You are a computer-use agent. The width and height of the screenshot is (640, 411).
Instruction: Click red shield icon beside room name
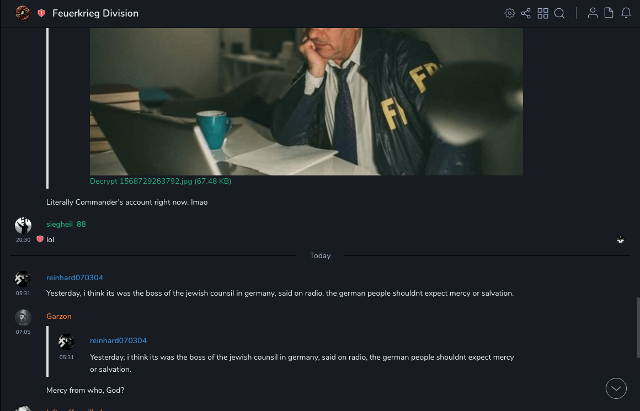point(41,13)
